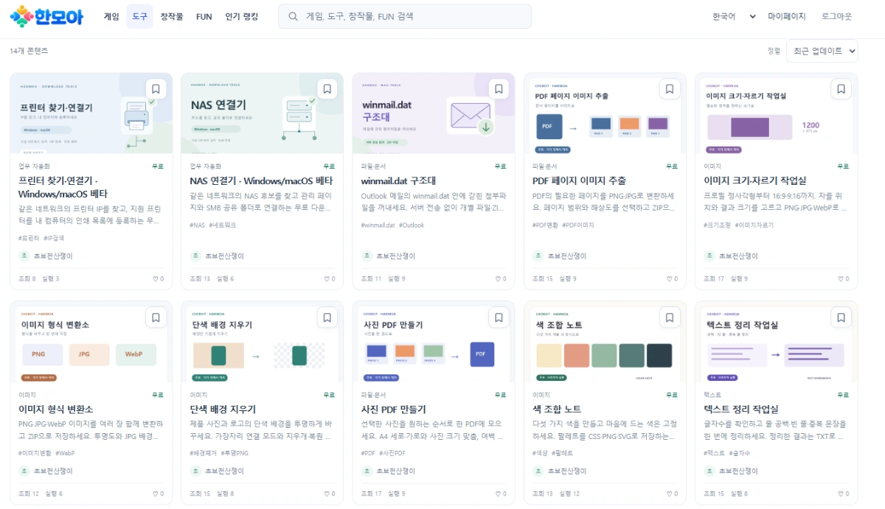885x509 pixels.
Task: Bookmark the 단색 배경 지우기 card
Action: click(x=327, y=317)
